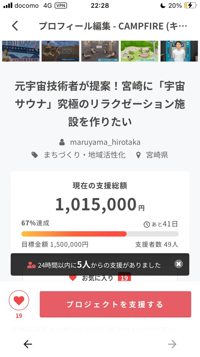This screenshot has width=200, height=357.
Task: View the second sauna illustration thumbnail
Action: coord(60,51)
